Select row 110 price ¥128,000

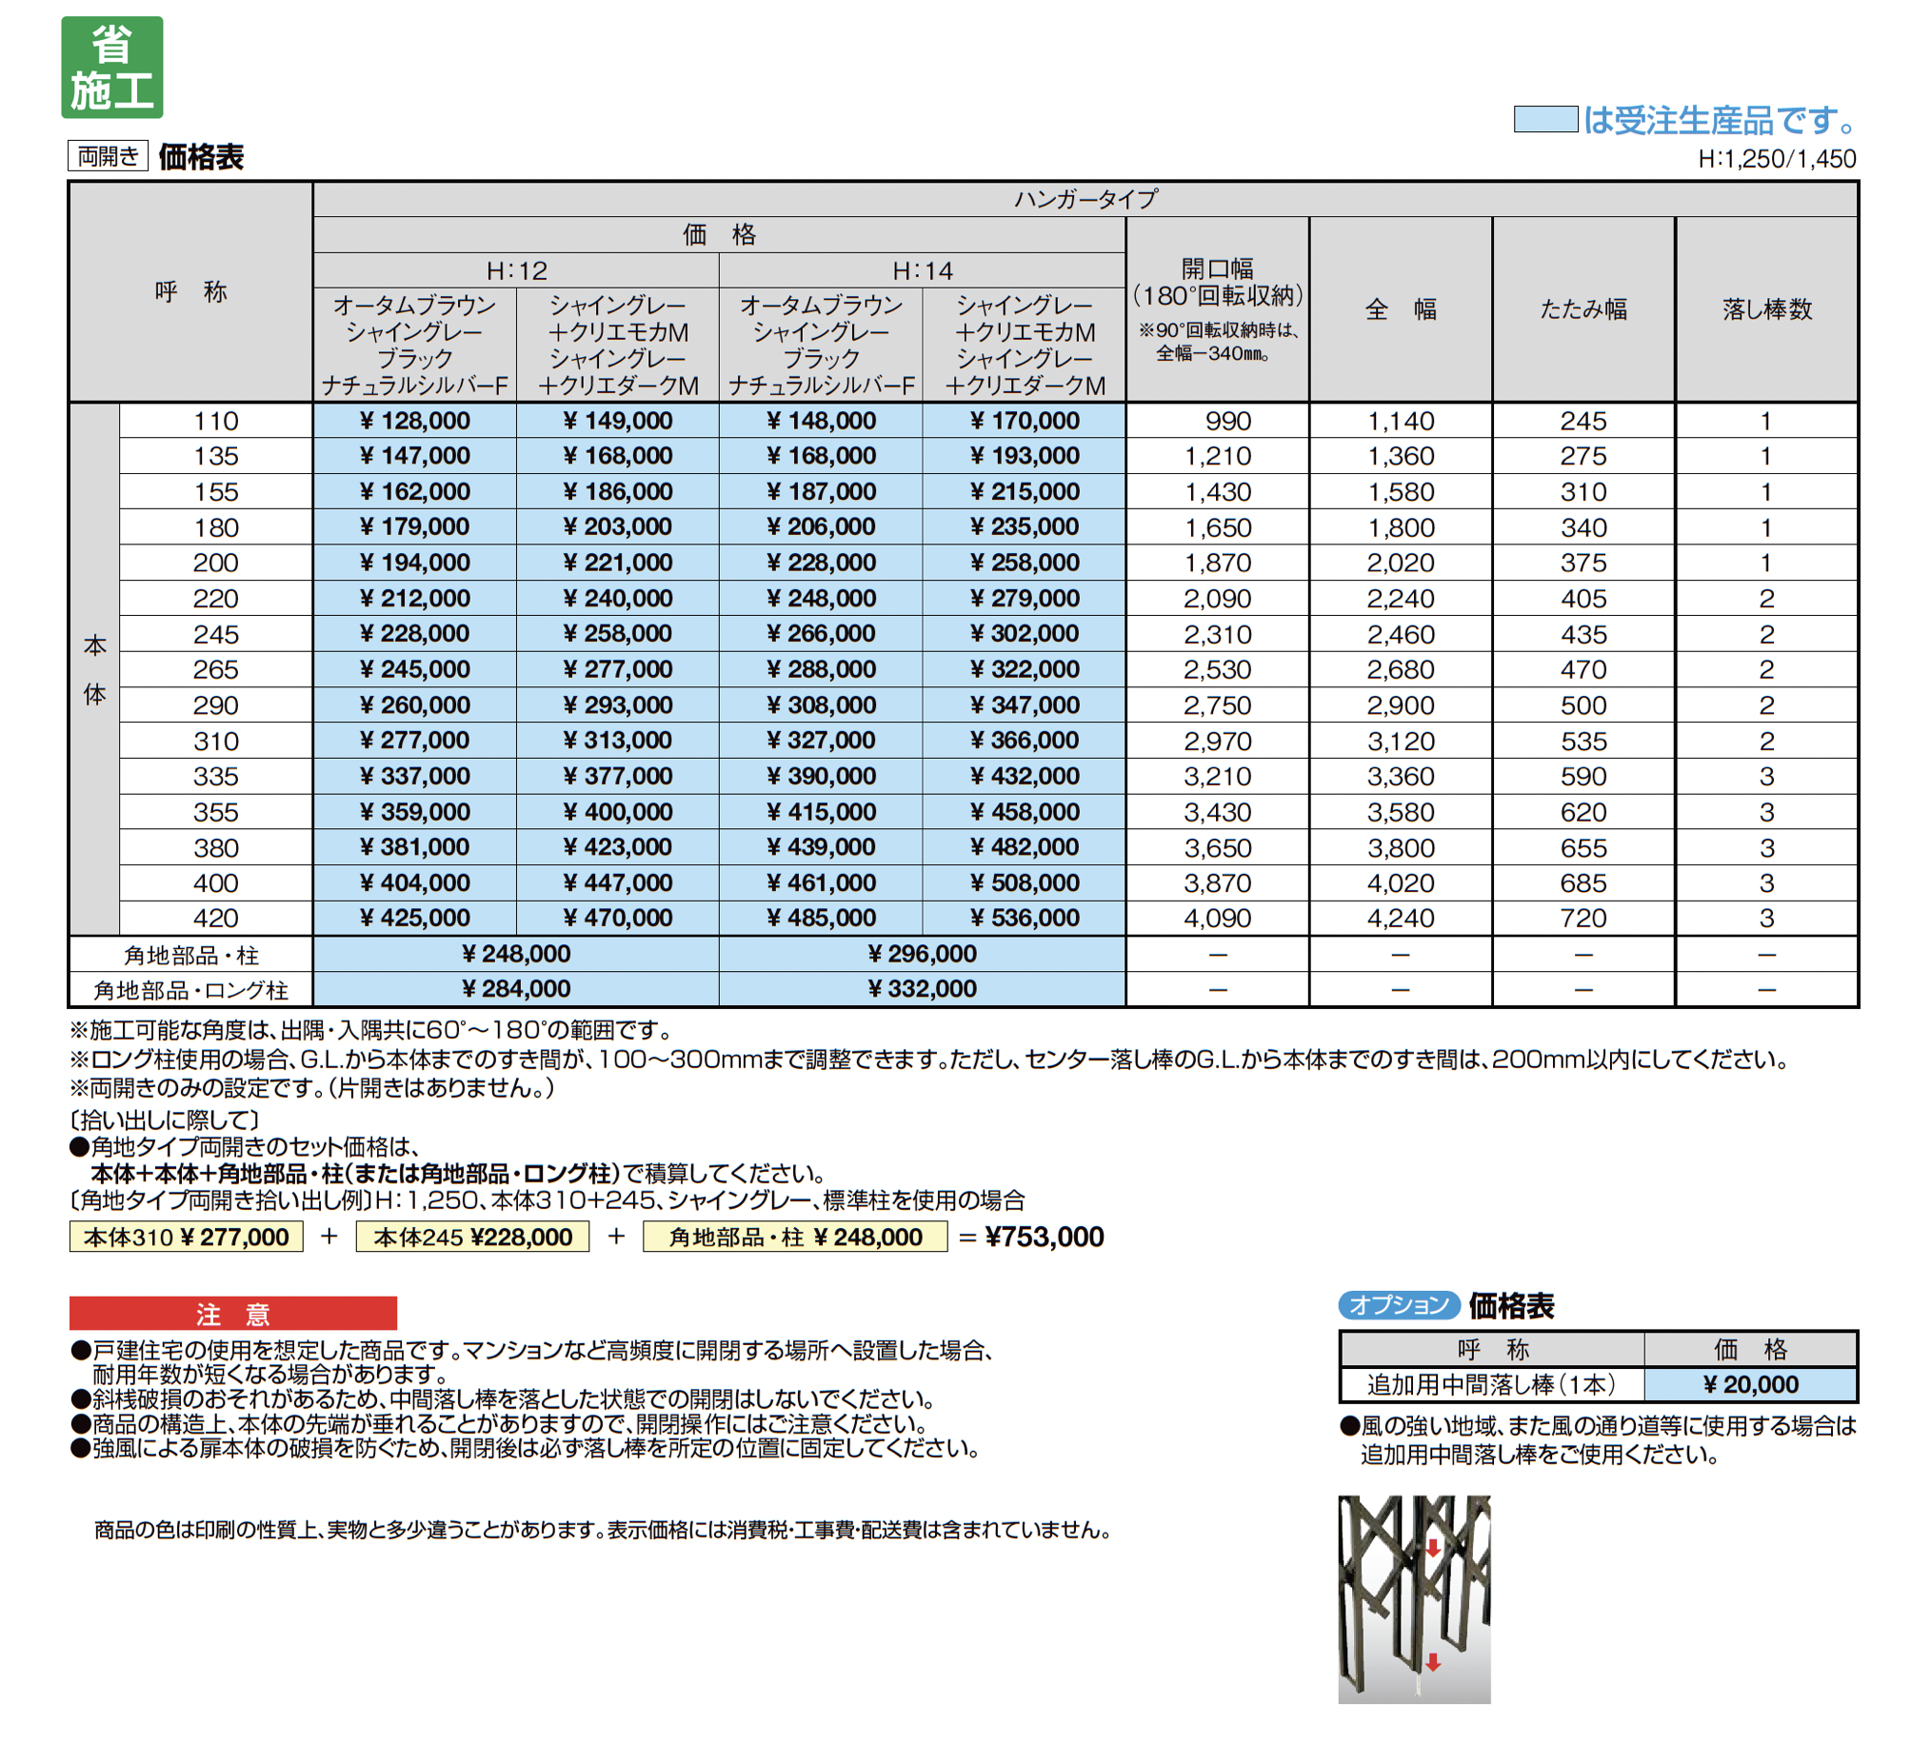point(415,421)
